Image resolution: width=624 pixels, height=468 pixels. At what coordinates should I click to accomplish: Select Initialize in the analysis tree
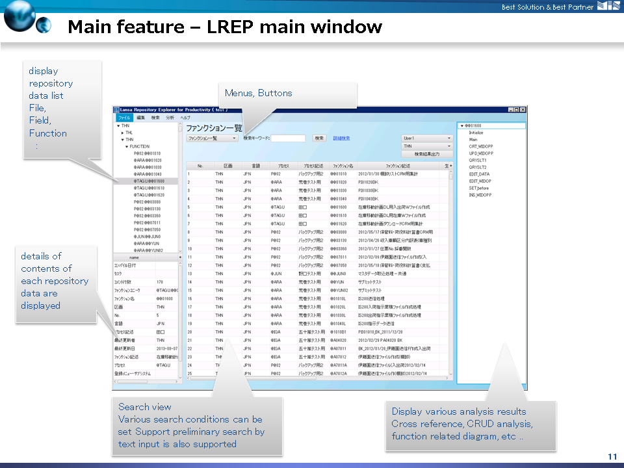click(476, 133)
